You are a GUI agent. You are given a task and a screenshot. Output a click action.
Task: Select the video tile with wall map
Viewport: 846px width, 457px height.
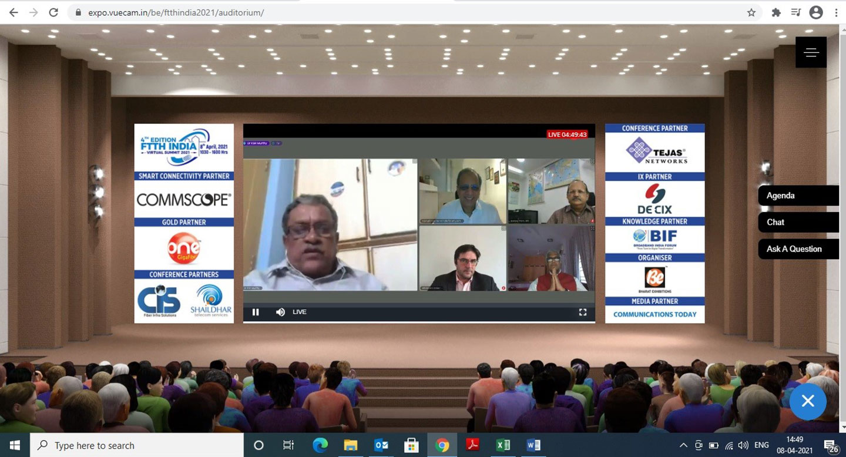[551, 191]
